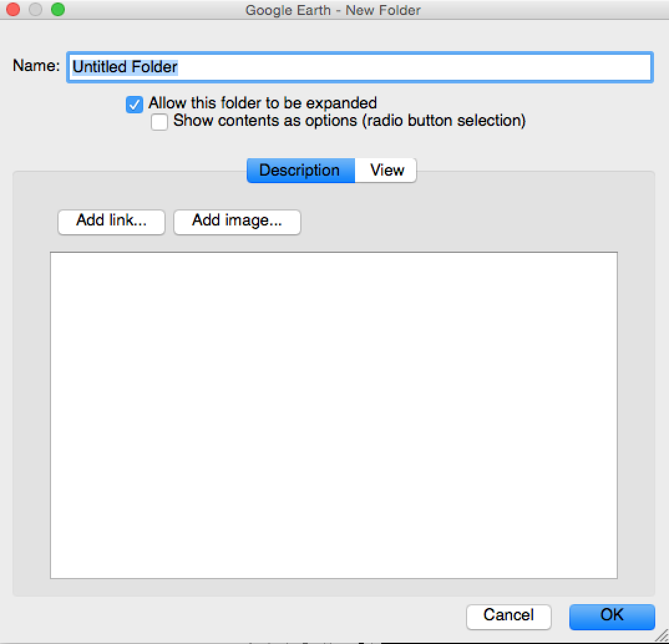Minimize the New Folder dialog window

36,10
